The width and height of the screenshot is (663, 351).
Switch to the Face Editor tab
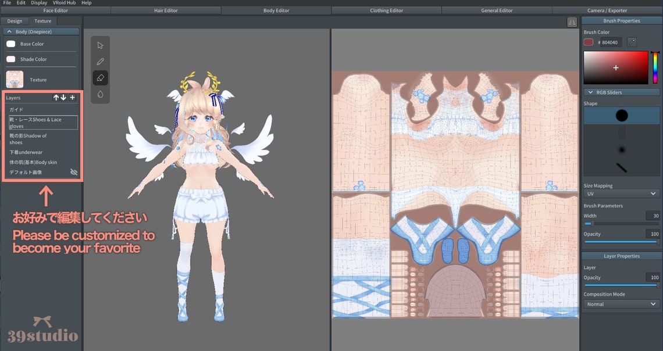tap(55, 10)
